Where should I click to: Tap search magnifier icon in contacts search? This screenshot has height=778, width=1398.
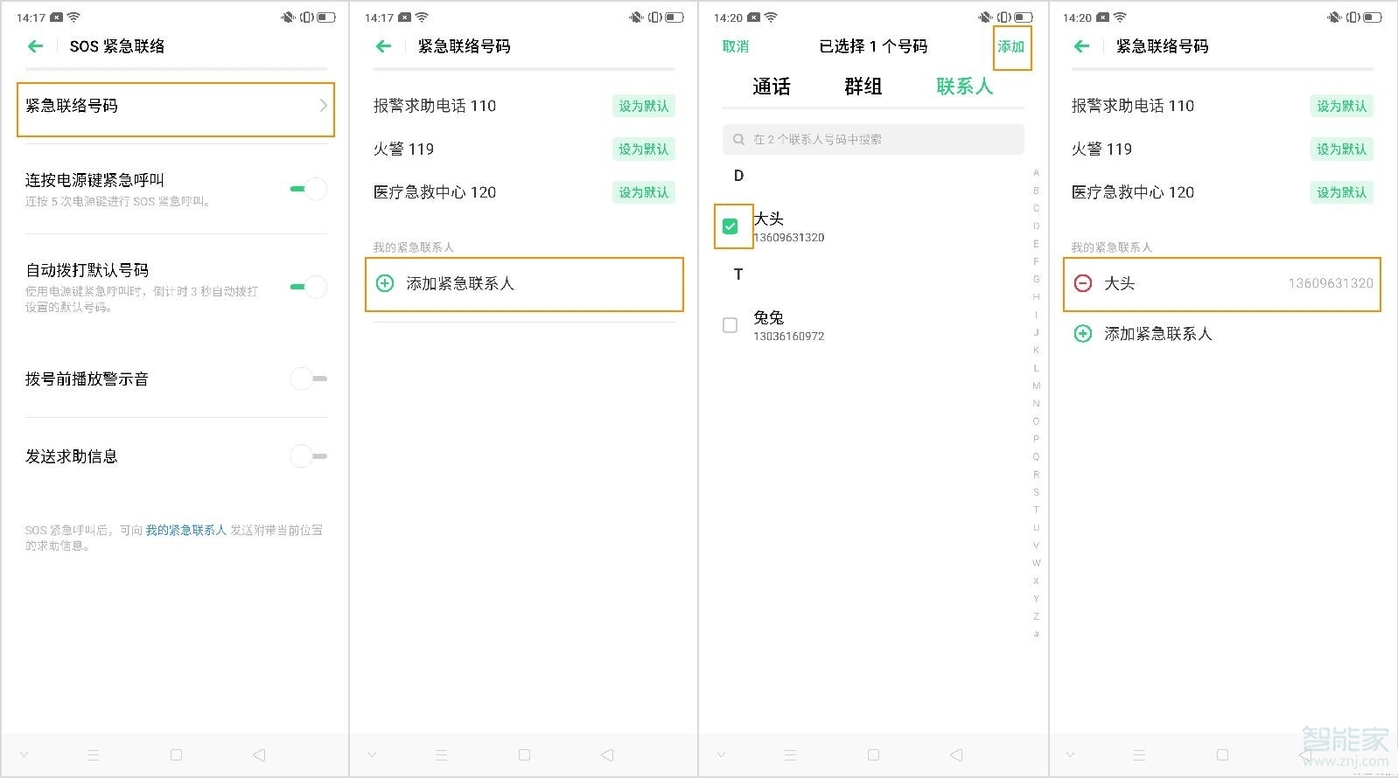coord(739,139)
